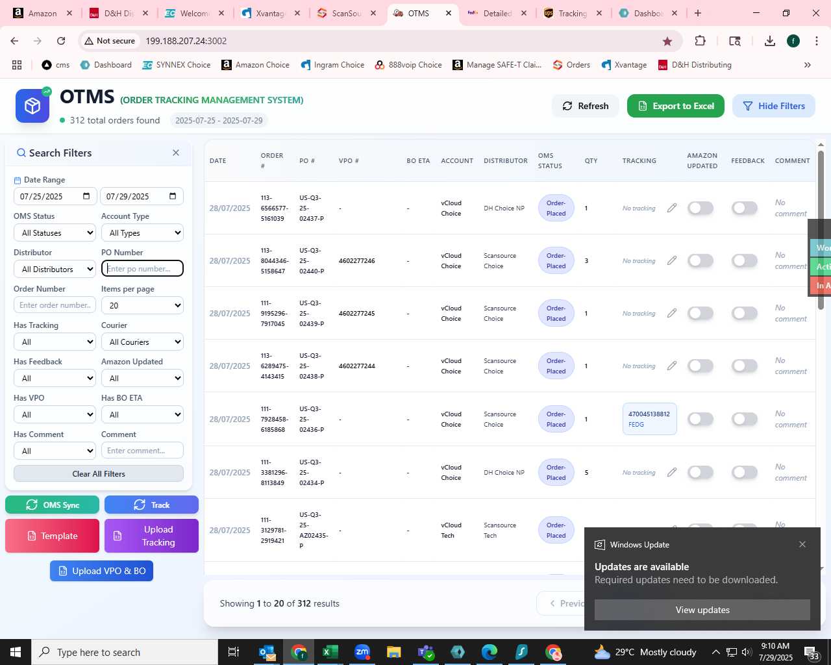Click in the PO Number input field

(x=142, y=268)
